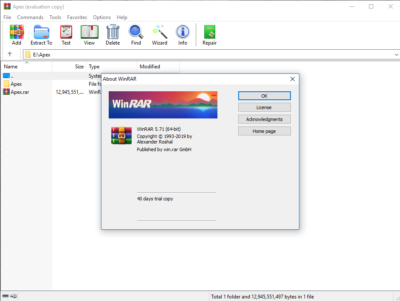Screen dimensions: 400x301
Task: Open the Favorites menu
Action: [x=77, y=17]
